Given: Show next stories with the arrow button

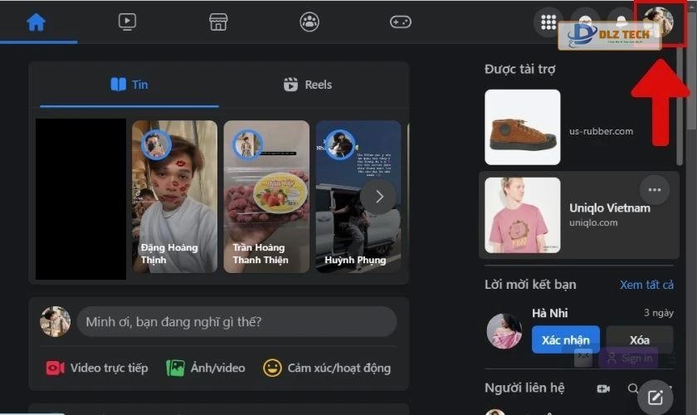Looking at the screenshot, I should [378, 197].
